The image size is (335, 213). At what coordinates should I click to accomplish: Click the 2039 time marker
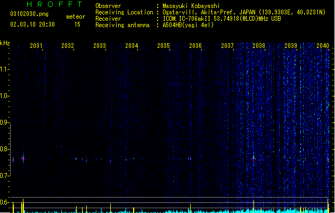pyautogui.click(x=291, y=46)
